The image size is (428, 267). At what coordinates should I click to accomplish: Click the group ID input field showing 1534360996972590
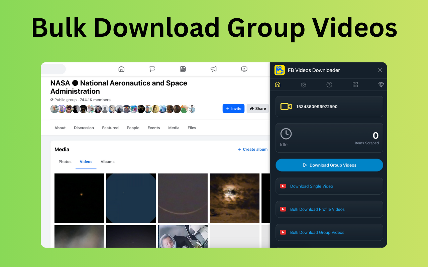(329, 106)
